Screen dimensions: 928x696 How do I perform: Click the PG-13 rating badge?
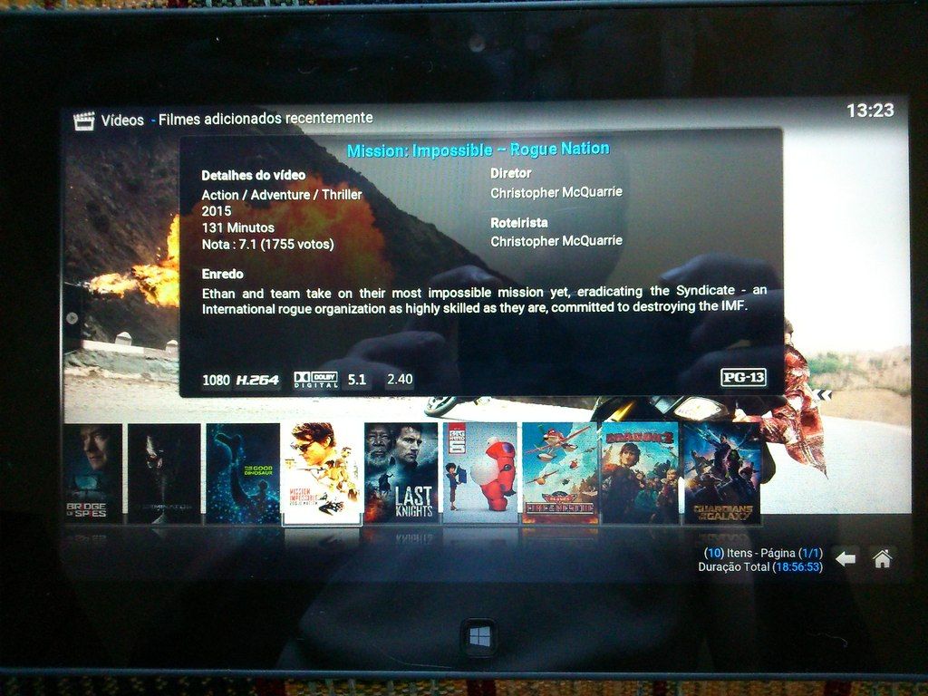743,377
